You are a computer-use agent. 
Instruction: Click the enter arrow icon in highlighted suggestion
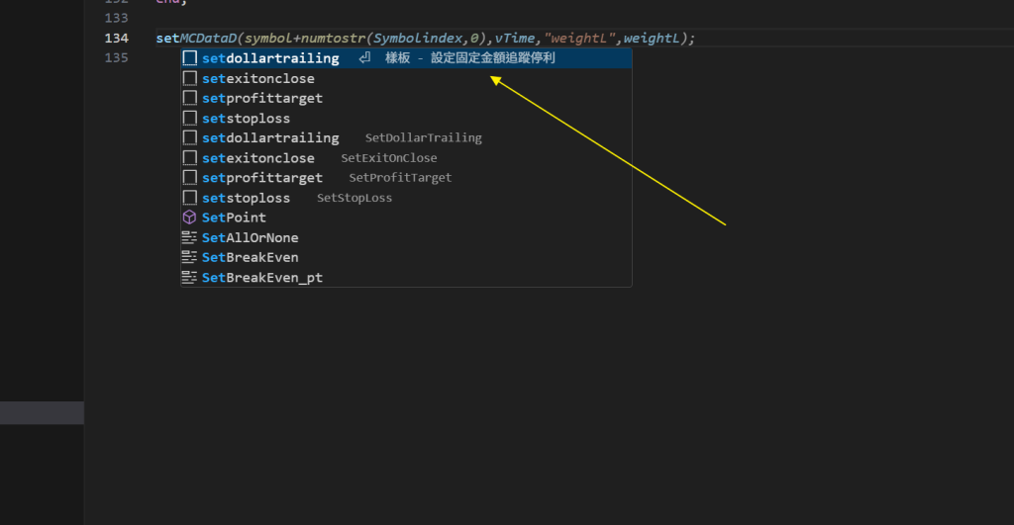[364, 58]
